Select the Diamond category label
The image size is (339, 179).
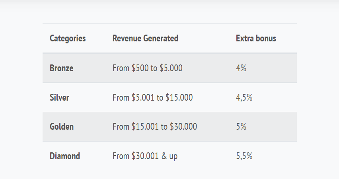[65, 156]
